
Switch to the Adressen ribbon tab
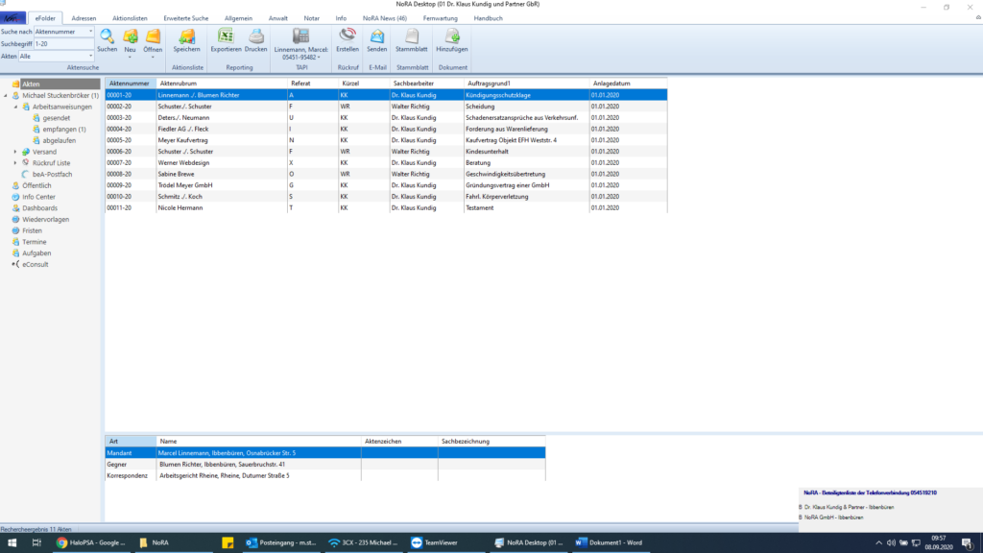pyautogui.click(x=84, y=18)
